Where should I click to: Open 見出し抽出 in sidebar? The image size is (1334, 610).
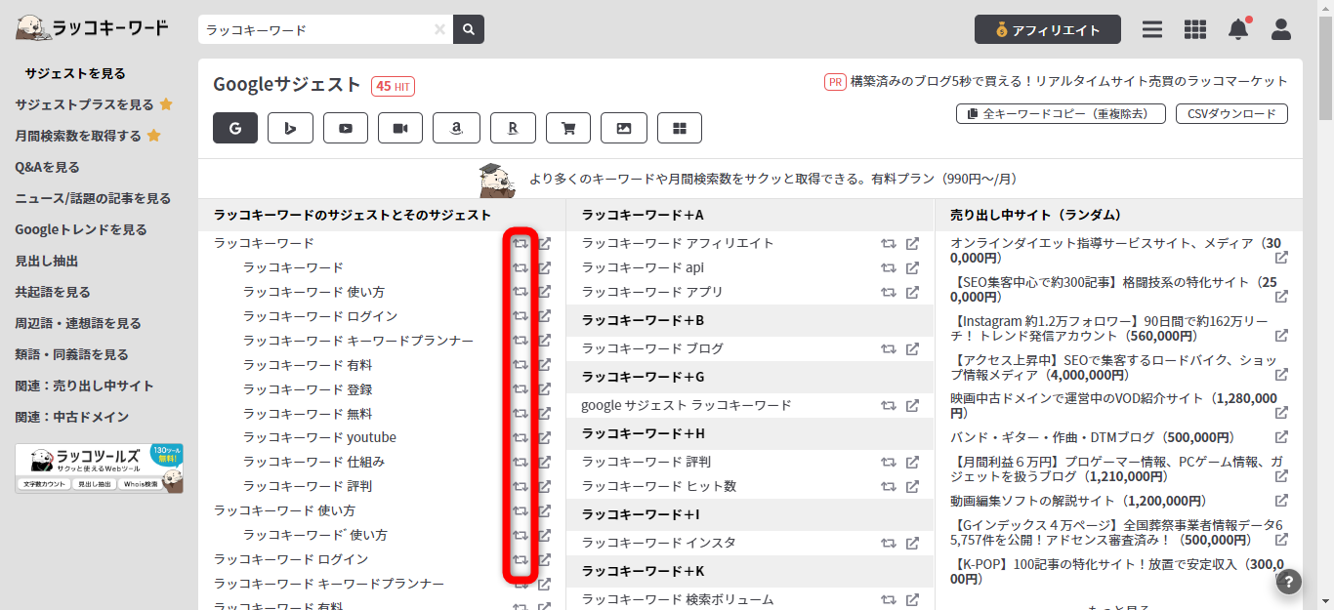[x=47, y=261]
